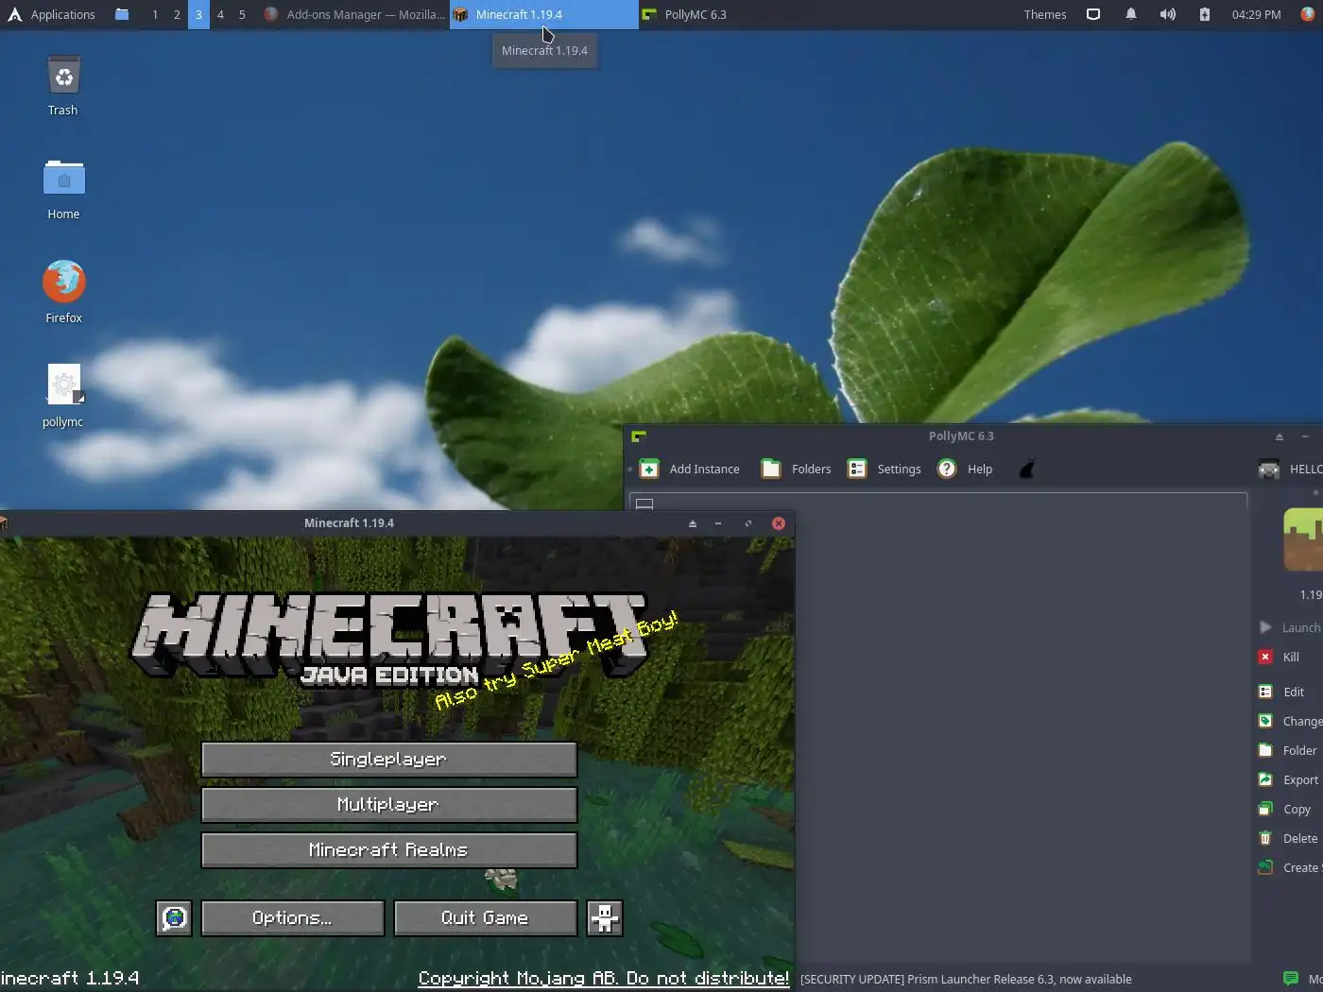Image resolution: width=1323 pixels, height=992 pixels.
Task: Click the 04:29 PM clock
Action: coord(1257,14)
